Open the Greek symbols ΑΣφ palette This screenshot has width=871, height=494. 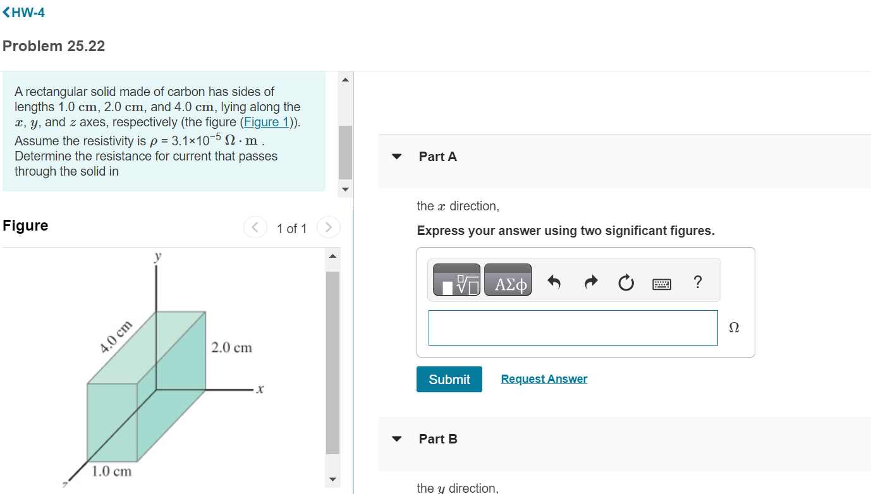[x=508, y=280]
